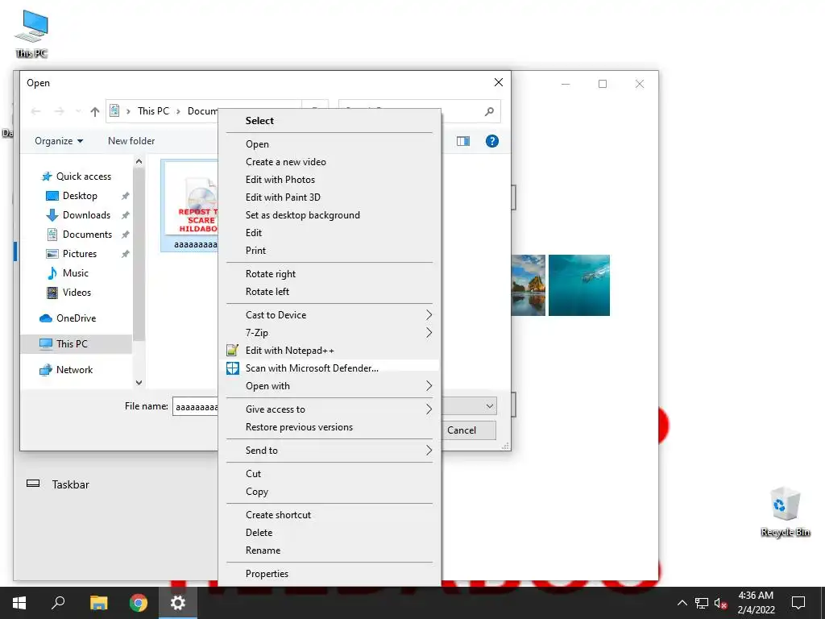Expand the Send to submenu
This screenshot has width=825, height=619.
click(331, 451)
